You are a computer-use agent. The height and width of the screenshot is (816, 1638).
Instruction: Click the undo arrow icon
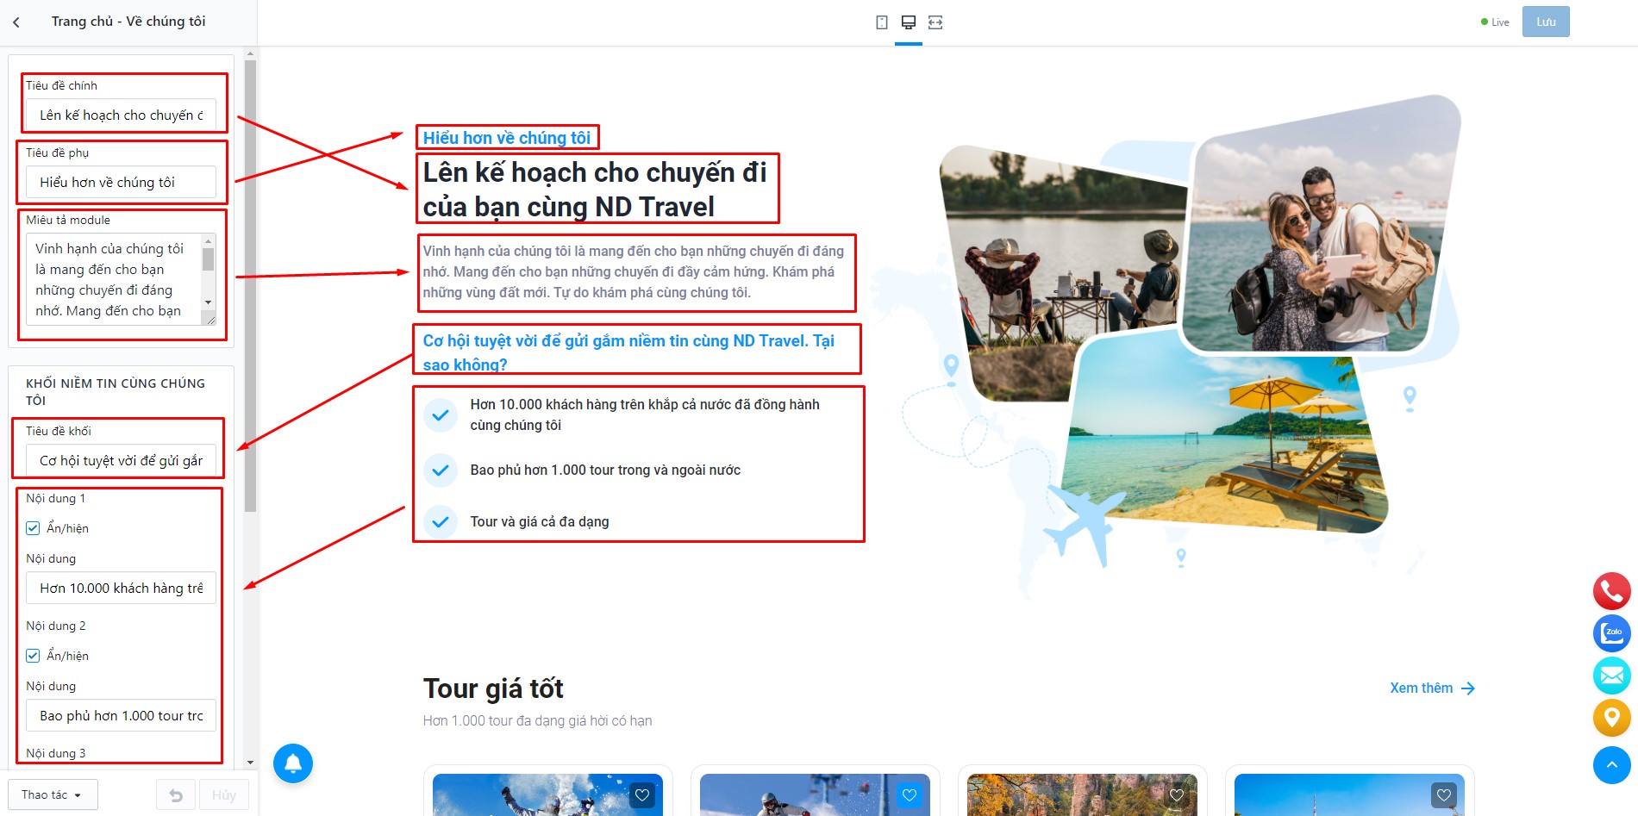click(176, 795)
